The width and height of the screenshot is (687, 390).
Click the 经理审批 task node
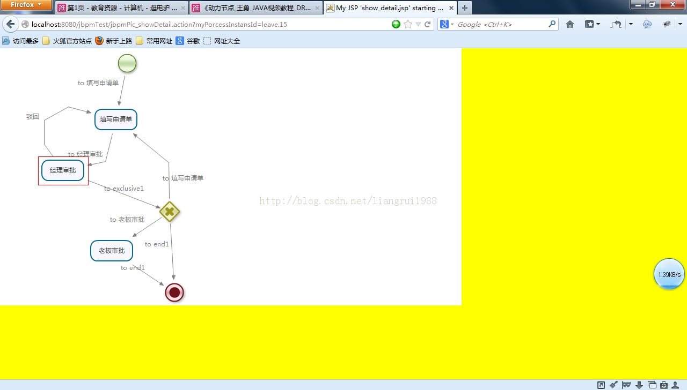click(63, 170)
